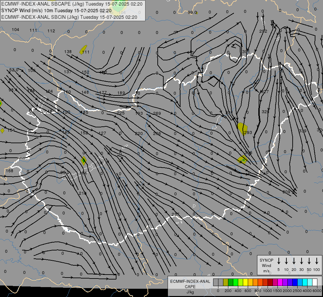Screen dimensions: 323x297
Task: Click the map value 99.0
Action: (x=192, y=13)
